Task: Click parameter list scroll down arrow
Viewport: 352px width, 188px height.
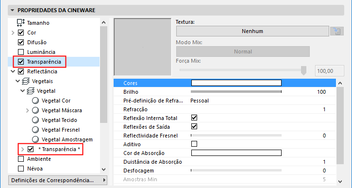Action: click(340, 181)
